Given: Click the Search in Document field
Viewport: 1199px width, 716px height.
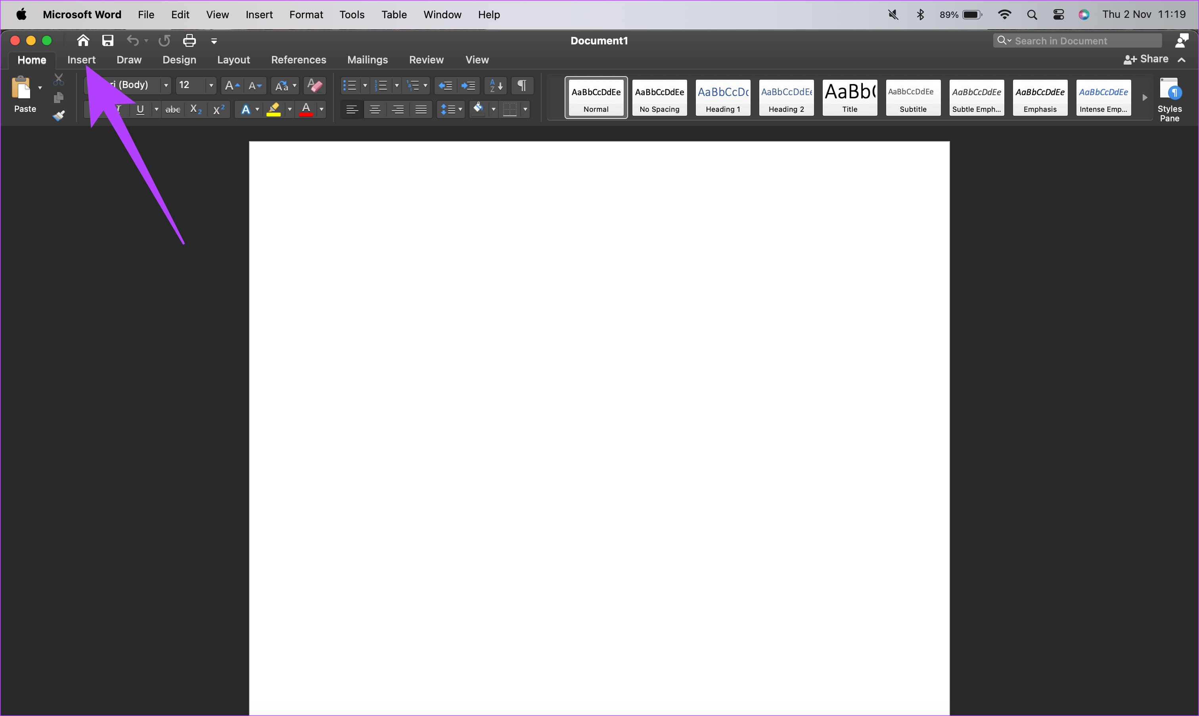Looking at the screenshot, I should pos(1077,40).
